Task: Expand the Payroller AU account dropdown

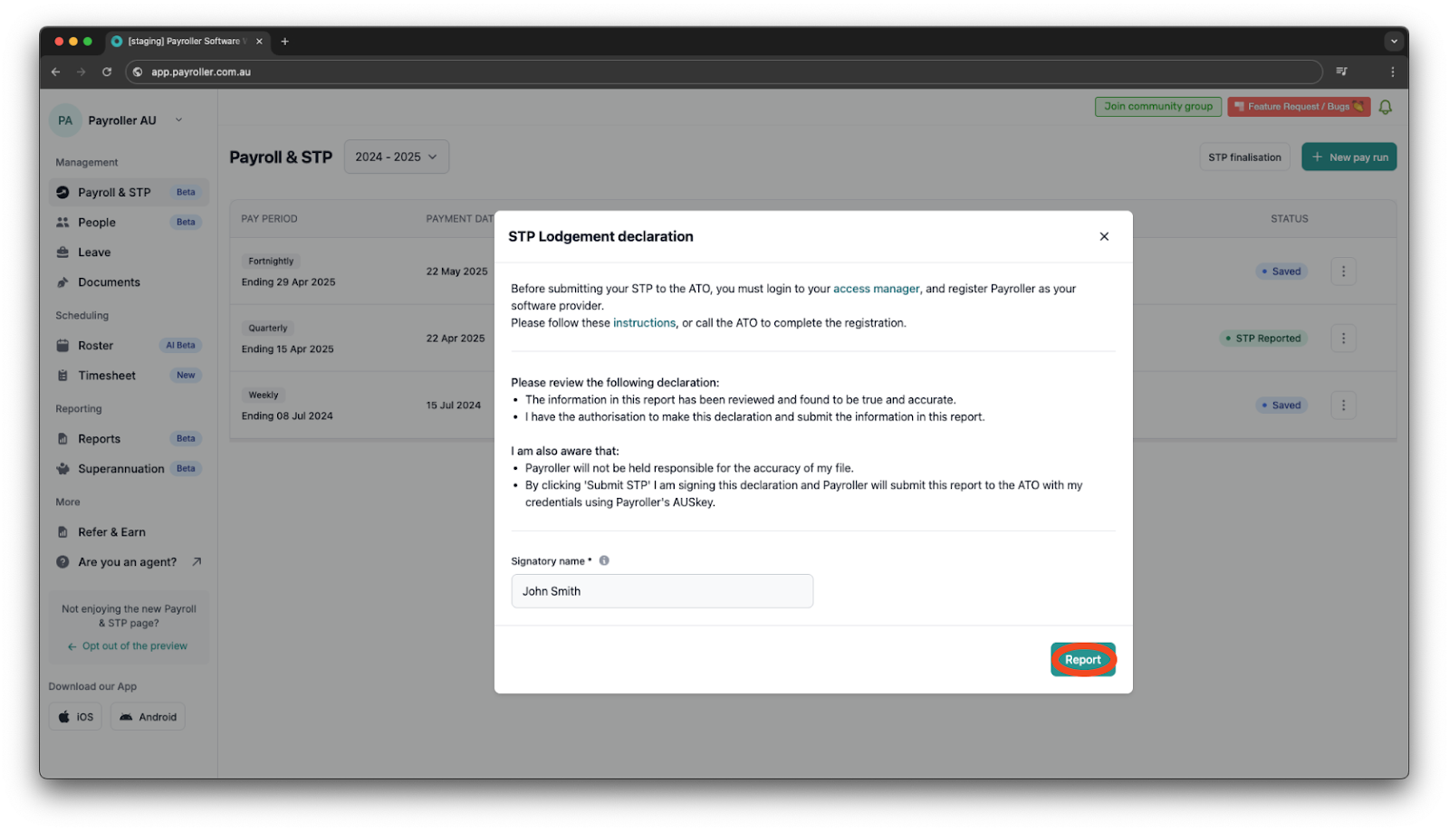Action: tap(178, 120)
